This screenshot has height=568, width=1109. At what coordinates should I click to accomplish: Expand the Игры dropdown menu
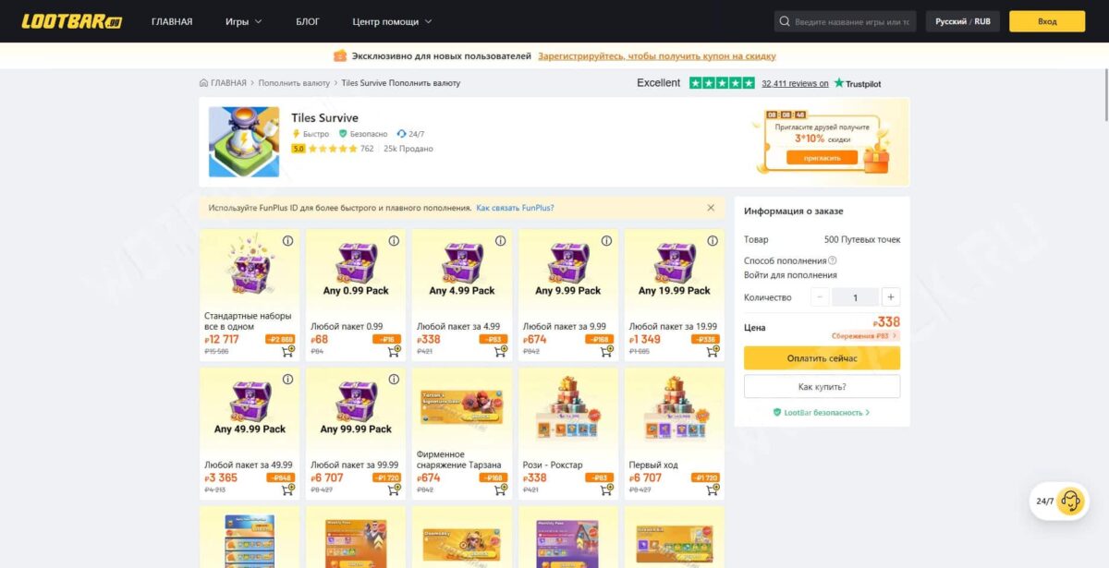pos(244,21)
